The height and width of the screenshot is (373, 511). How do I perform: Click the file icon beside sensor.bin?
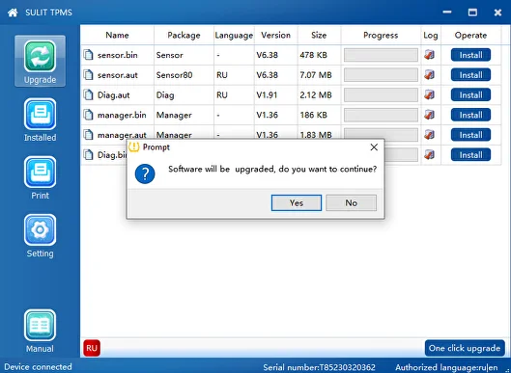88,55
